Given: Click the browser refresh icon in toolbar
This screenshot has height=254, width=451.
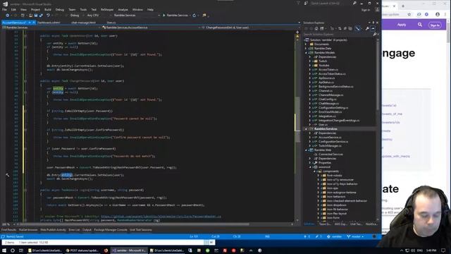Looking at the screenshot, I should (194, 16).
